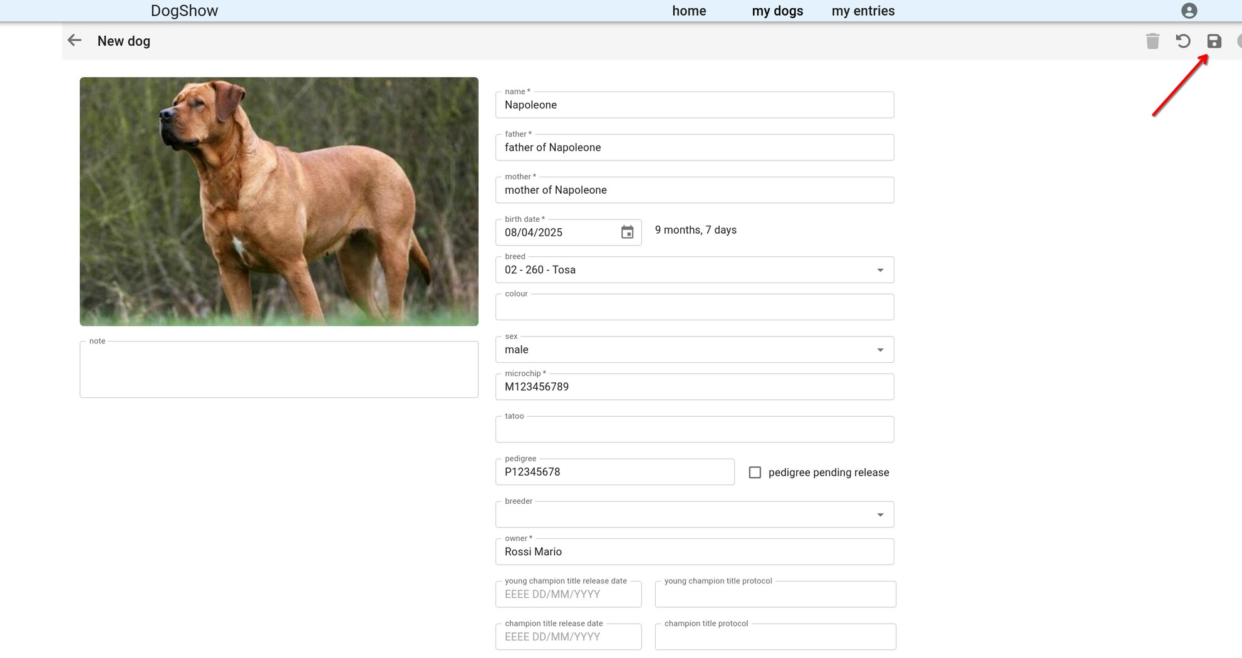The image size is (1242, 658).
Task: Open the birth date calendar picker
Action: (x=627, y=232)
